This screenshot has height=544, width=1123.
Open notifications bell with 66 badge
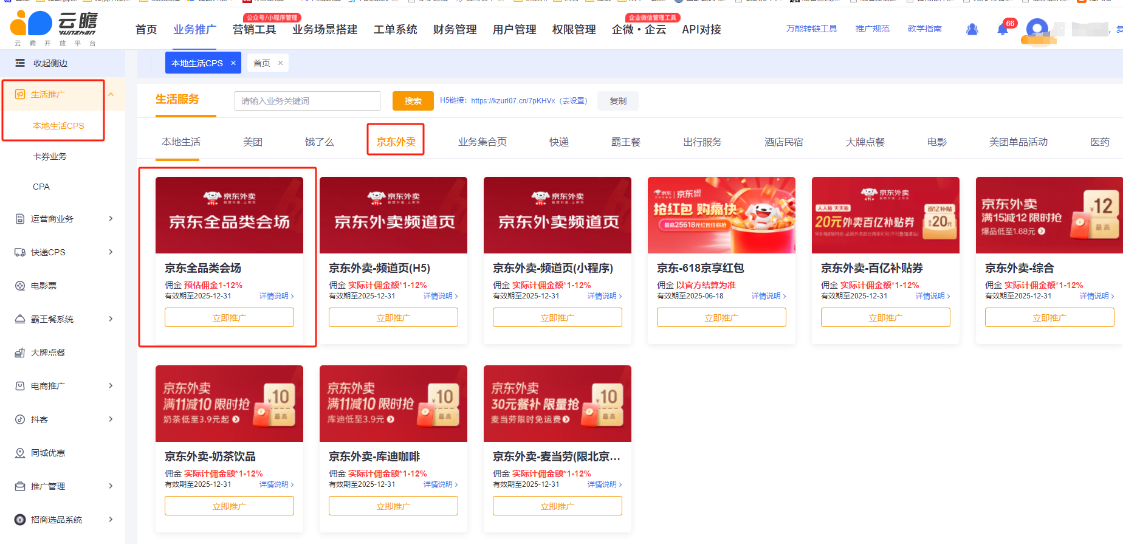click(1003, 29)
